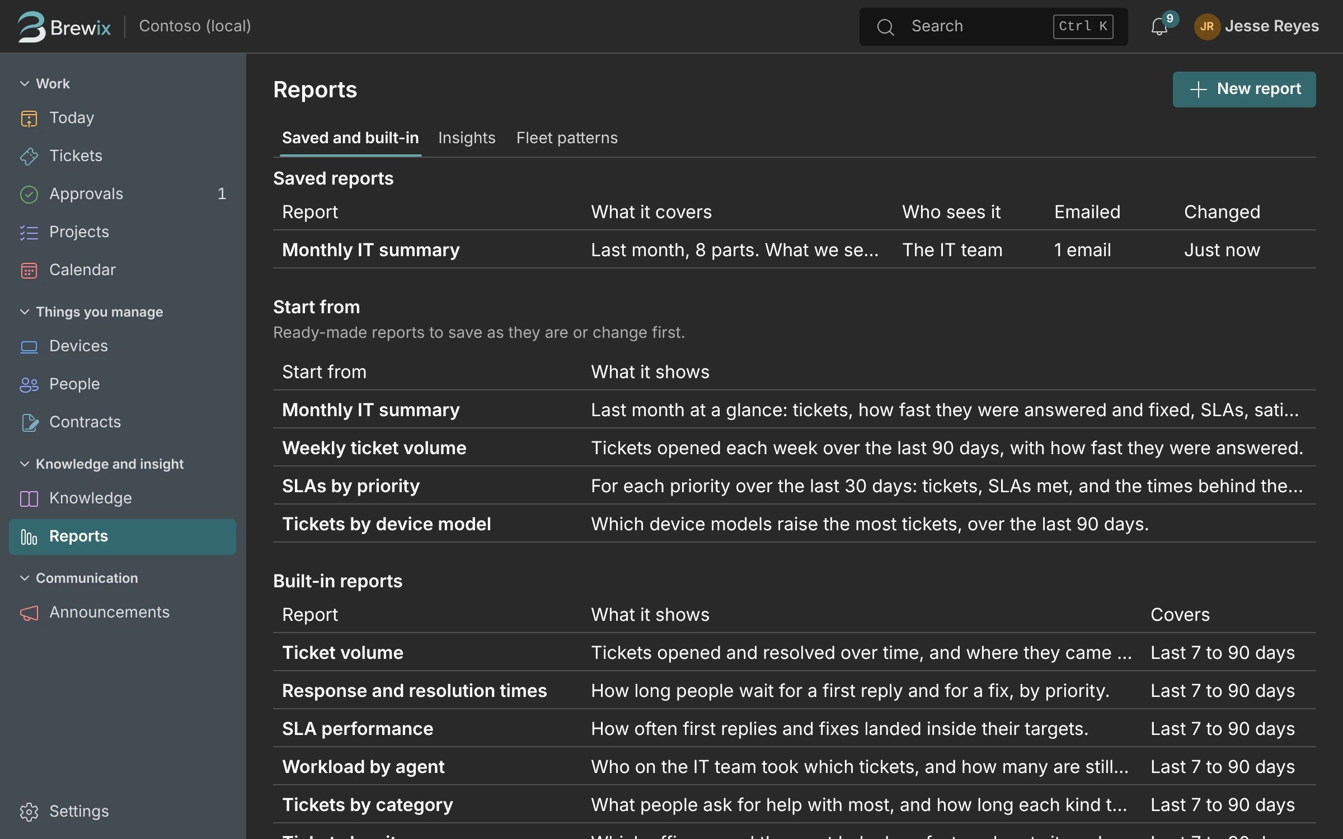
Task: Click the Announcements megaphone icon
Action: [x=29, y=612]
